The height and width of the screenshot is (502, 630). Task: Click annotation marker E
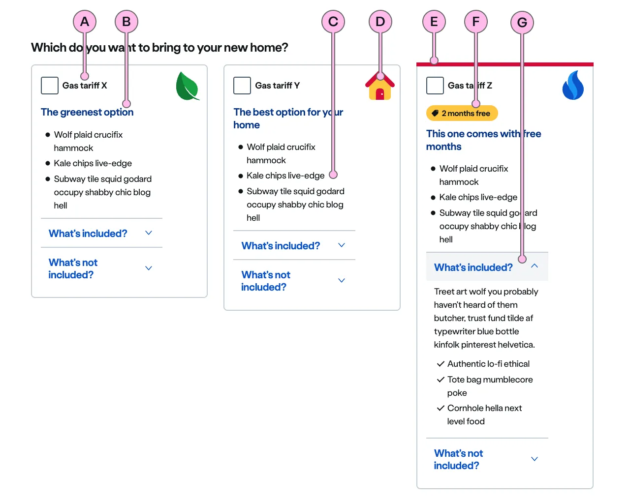[x=434, y=22]
